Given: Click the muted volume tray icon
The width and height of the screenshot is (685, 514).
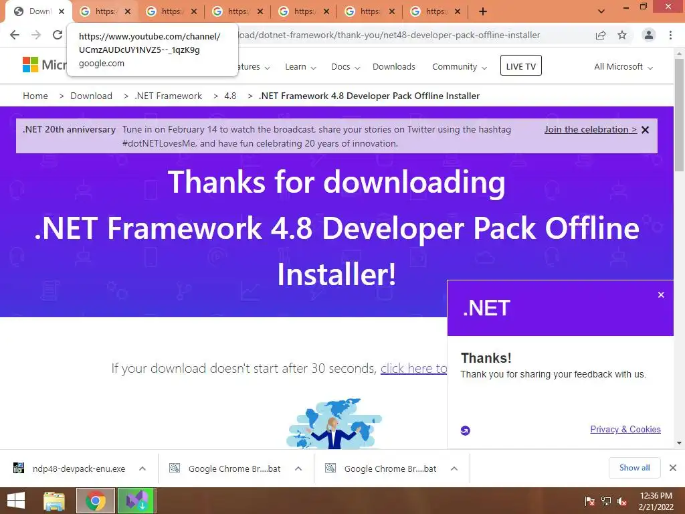Looking at the screenshot, I should [x=622, y=501].
